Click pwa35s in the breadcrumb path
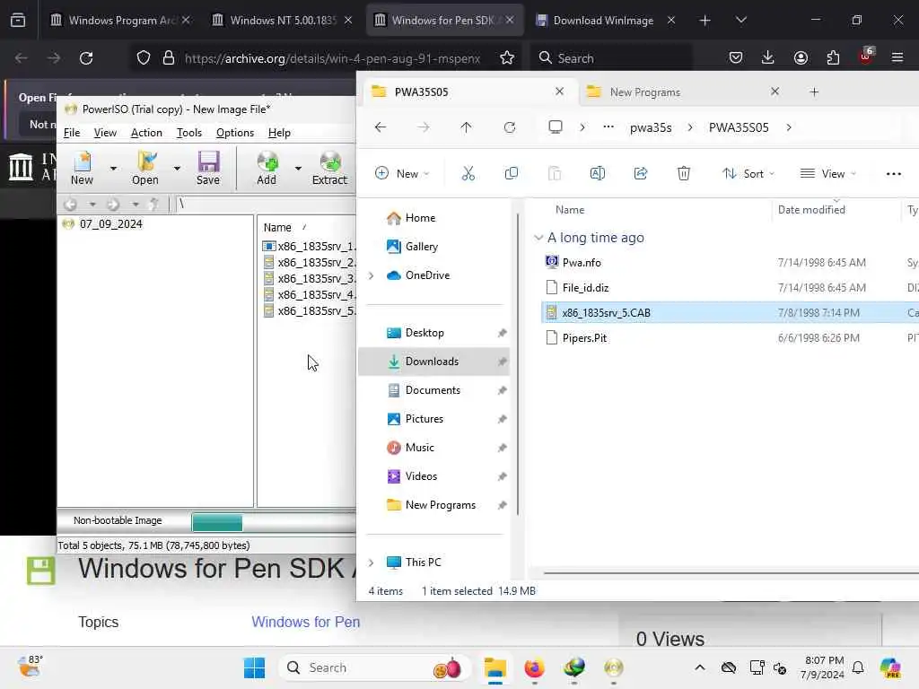The height and width of the screenshot is (689, 919). [651, 127]
